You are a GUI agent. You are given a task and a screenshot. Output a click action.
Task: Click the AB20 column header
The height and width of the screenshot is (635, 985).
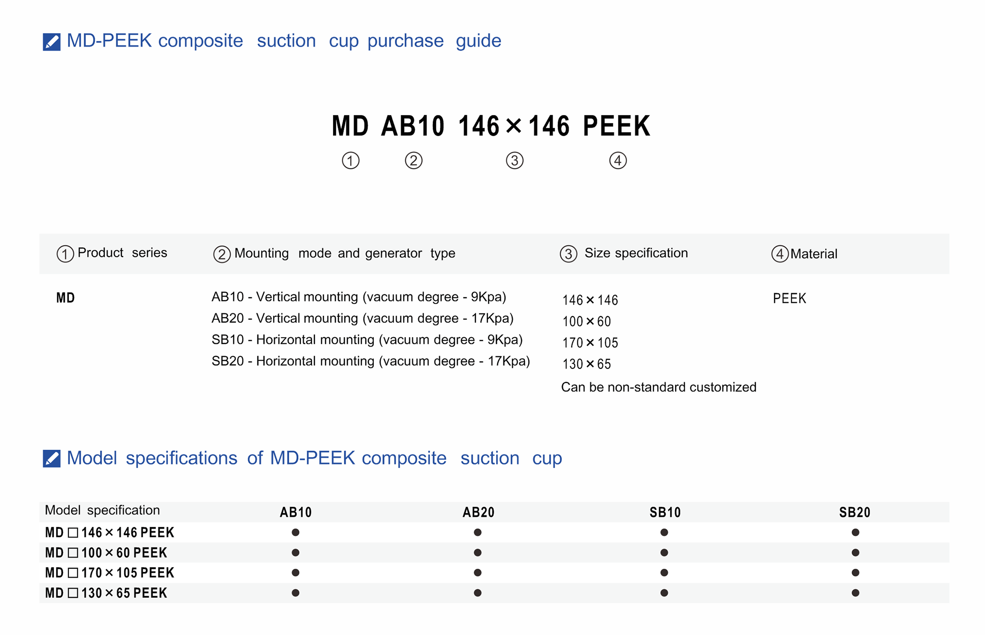coord(478,512)
